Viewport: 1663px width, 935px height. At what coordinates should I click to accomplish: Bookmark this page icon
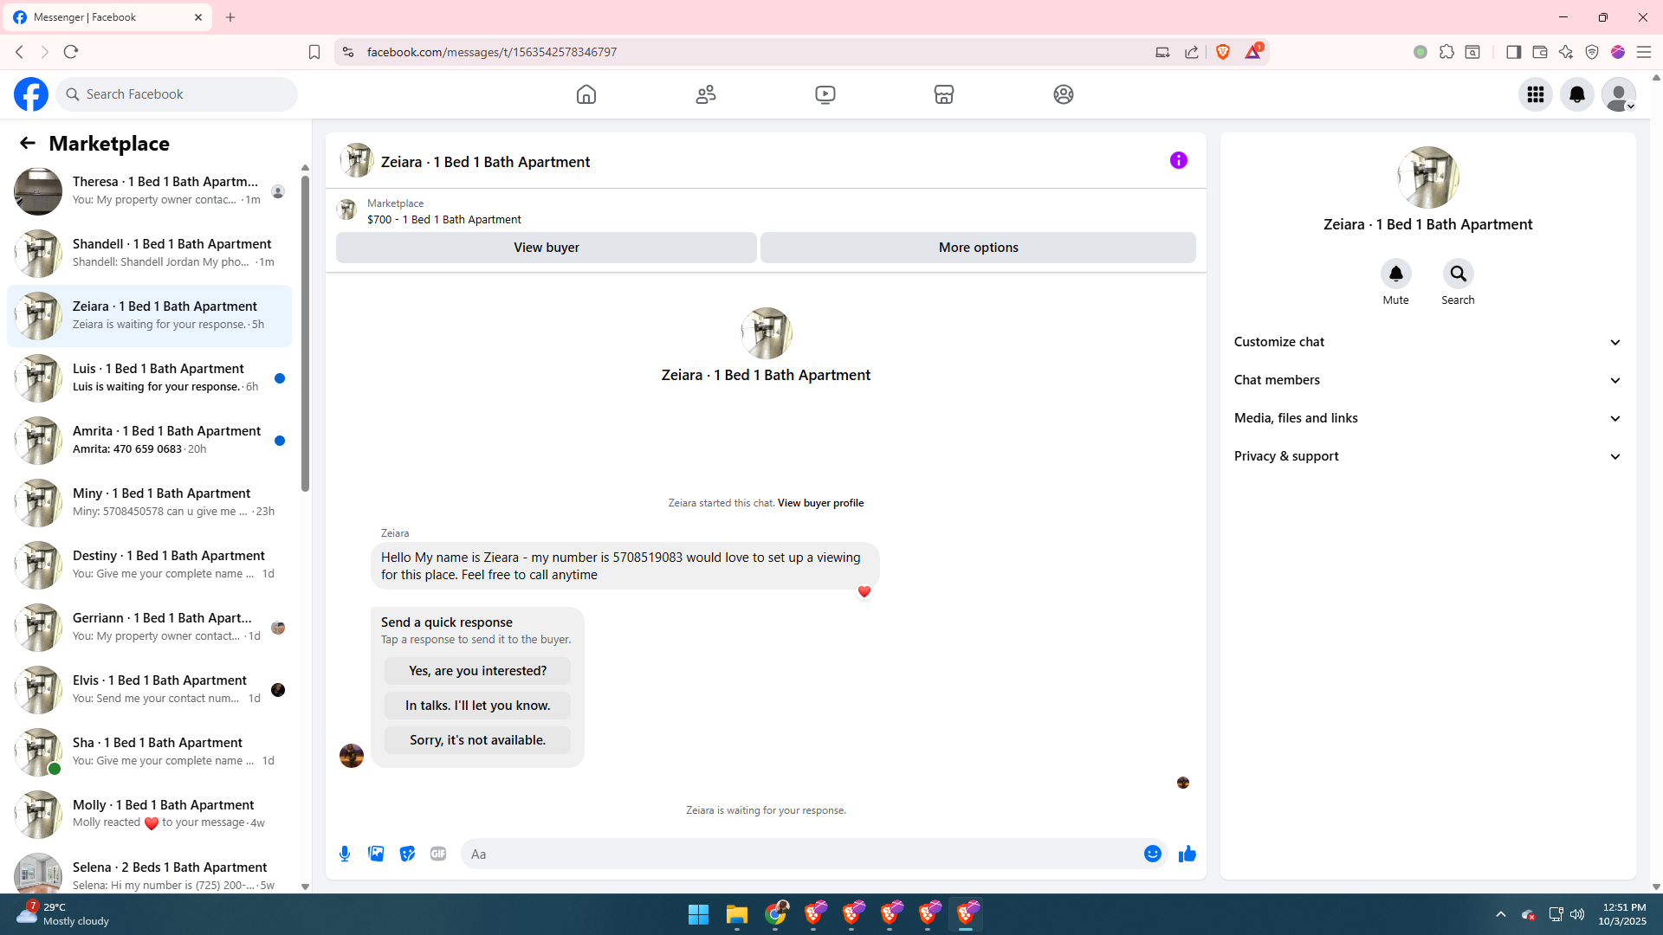click(314, 52)
